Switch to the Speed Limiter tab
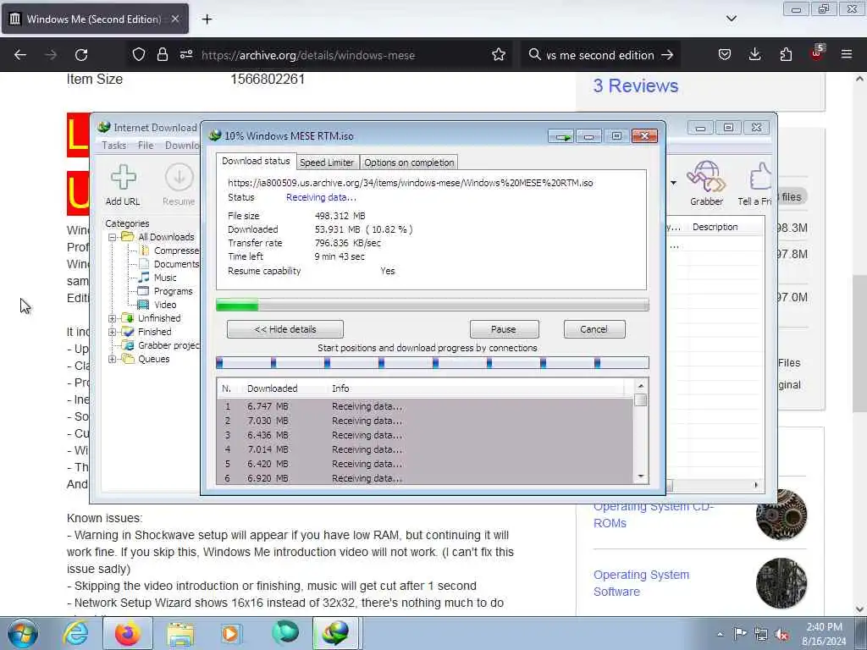 pyautogui.click(x=327, y=162)
